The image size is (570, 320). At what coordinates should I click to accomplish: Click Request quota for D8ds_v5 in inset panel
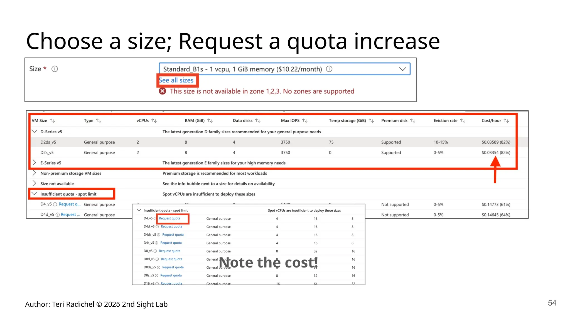click(x=173, y=267)
